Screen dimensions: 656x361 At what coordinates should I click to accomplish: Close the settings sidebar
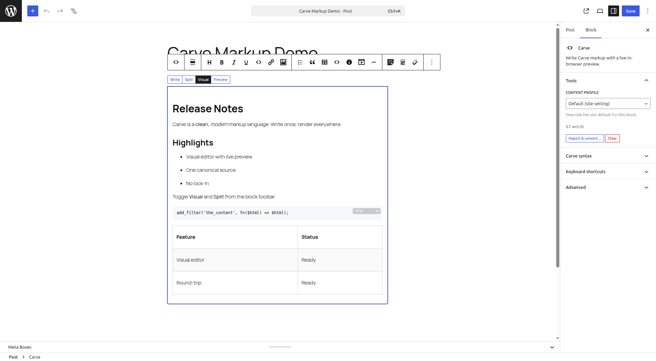[648, 30]
